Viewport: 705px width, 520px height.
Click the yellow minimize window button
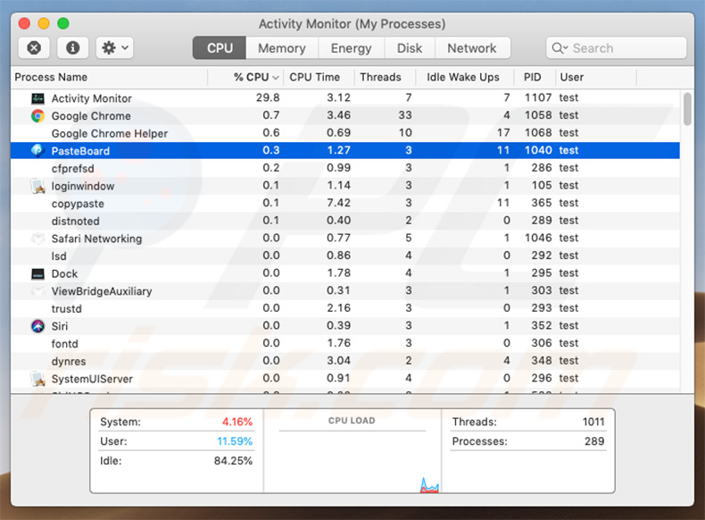tap(44, 23)
